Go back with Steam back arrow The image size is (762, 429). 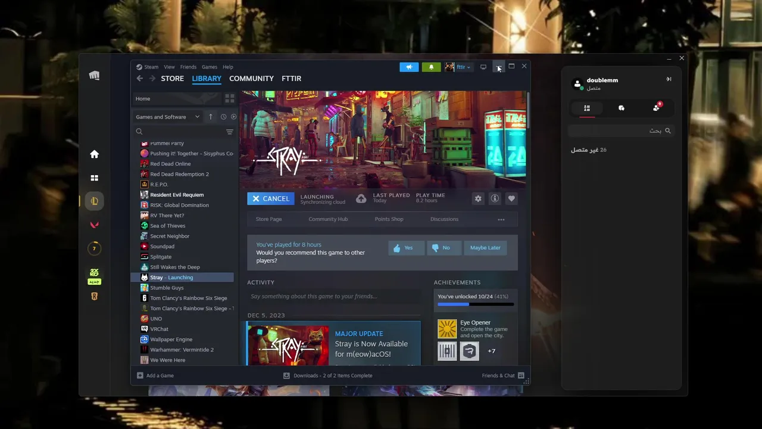(x=139, y=78)
